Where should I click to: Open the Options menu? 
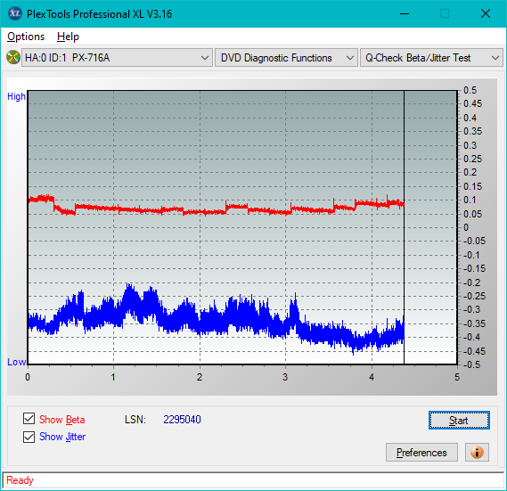tap(26, 37)
